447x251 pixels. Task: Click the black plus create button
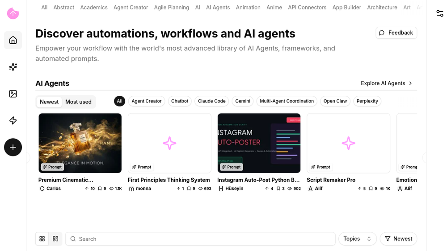[x=13, y=147]
